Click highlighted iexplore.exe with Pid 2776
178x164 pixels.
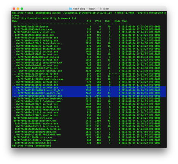coord(89,96)
